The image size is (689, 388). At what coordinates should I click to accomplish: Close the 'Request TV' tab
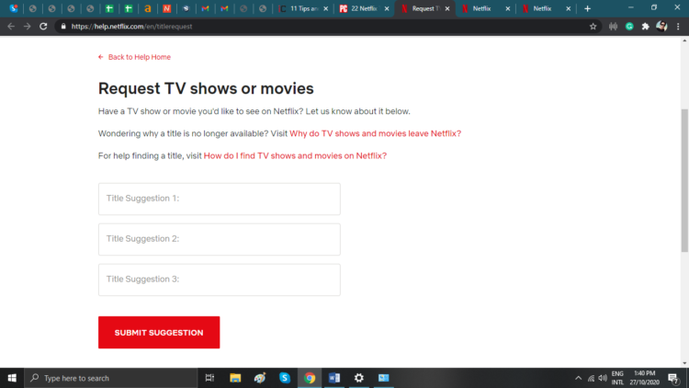(447, 8)
